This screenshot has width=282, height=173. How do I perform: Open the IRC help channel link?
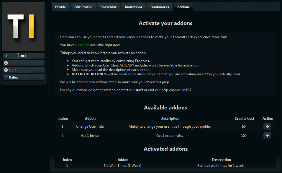click(x=189, y=90)
